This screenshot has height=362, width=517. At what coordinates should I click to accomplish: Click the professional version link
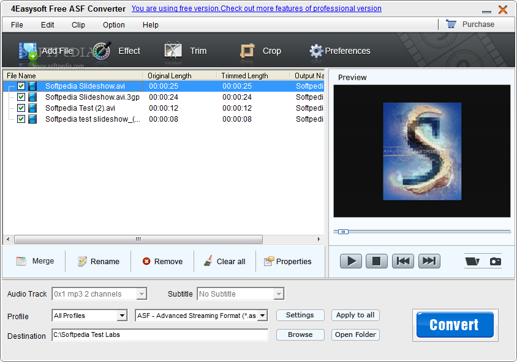(x=257, y=9)
